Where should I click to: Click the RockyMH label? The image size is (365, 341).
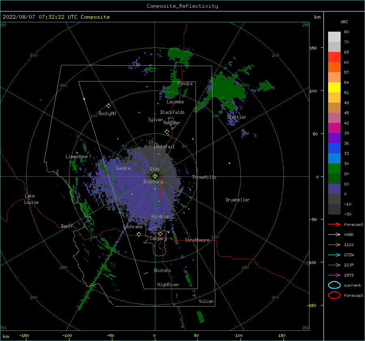click(107, 114)
